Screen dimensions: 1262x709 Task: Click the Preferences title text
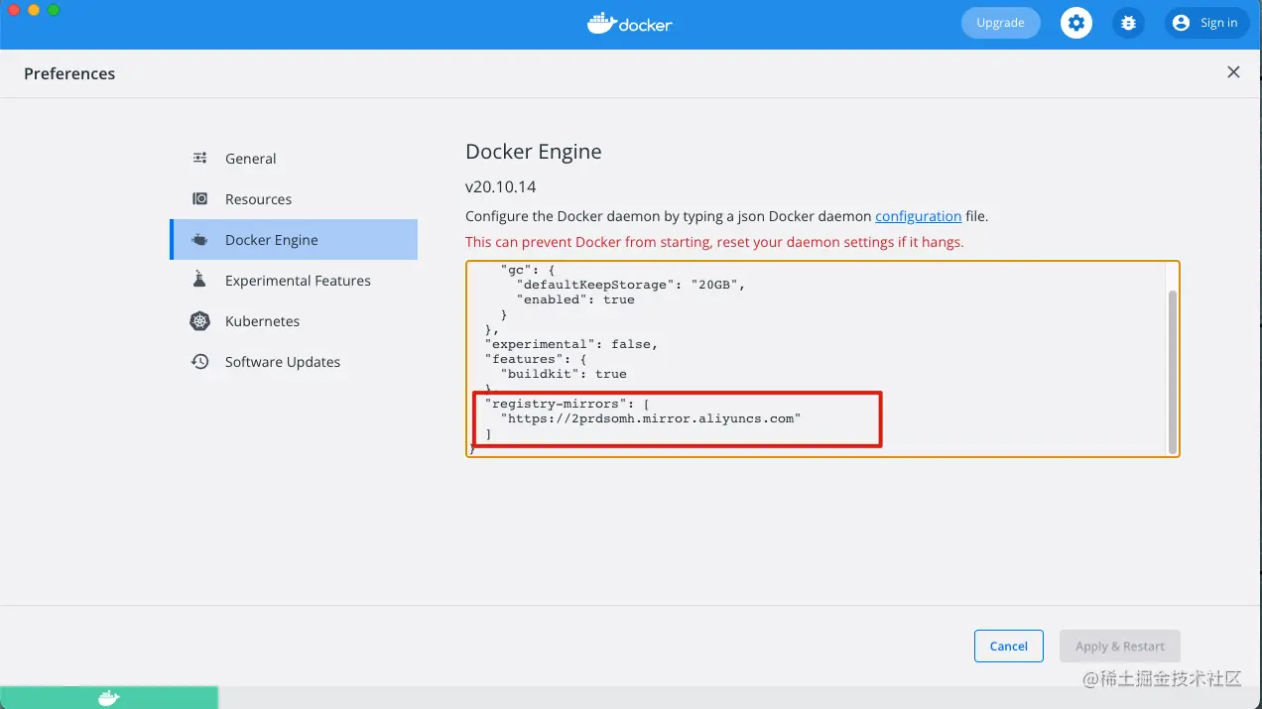point(69,73)
